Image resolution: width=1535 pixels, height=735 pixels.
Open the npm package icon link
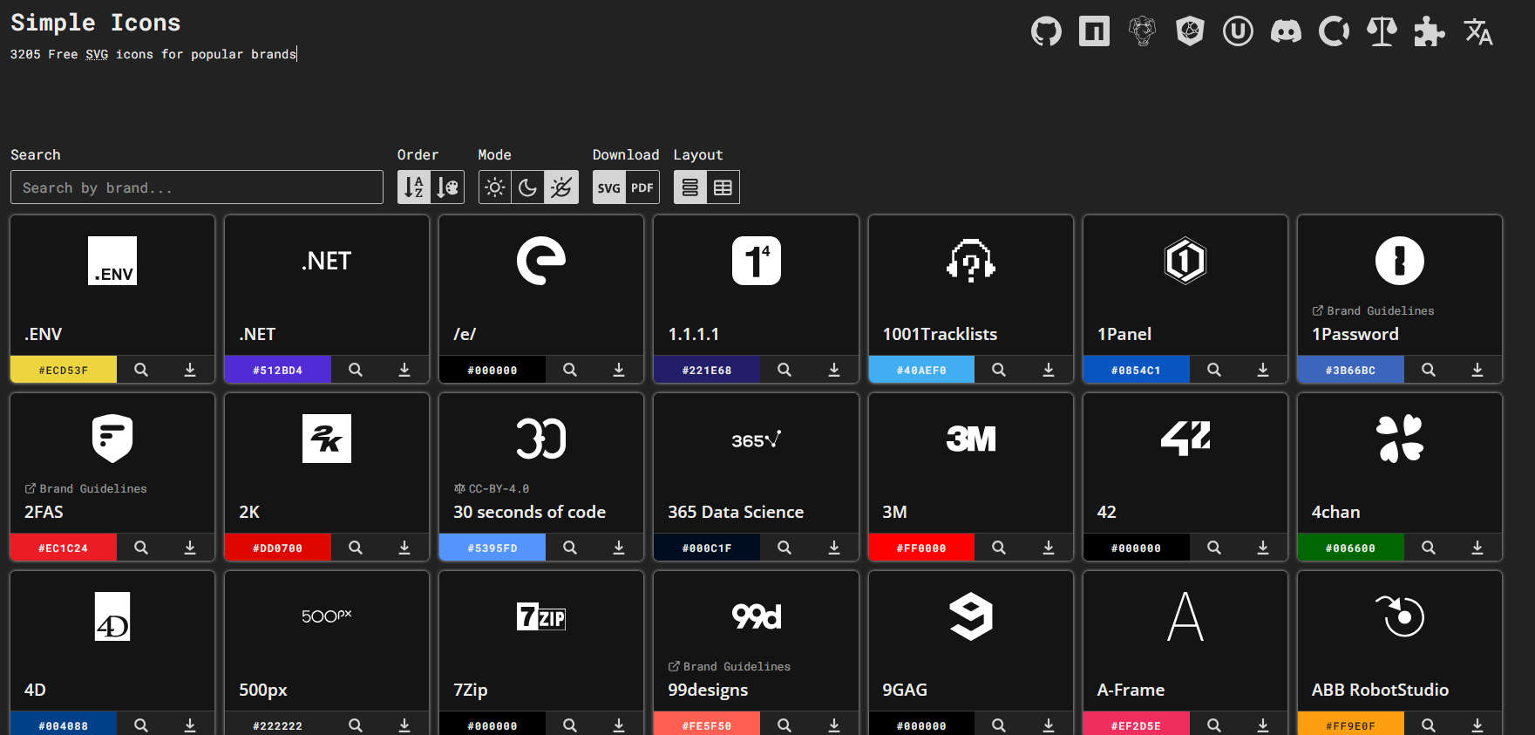tap(1094, 32)
